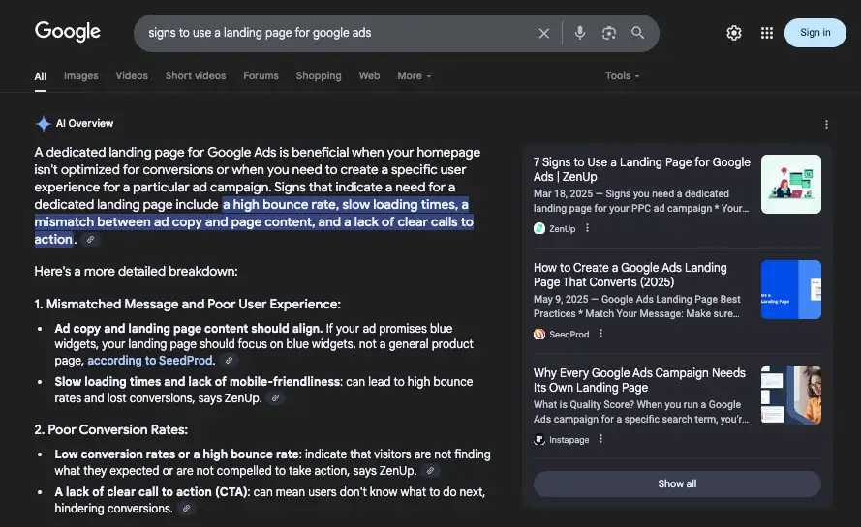
Task: Click the Show all sources button
Action: point(677,483)
